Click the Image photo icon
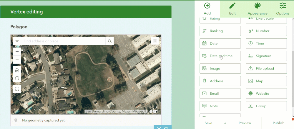 [x=204, y=68]
